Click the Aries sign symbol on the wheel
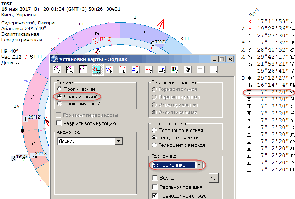This screenshot has width=295, height=199. pyautogui.click(x=33, y=144)
